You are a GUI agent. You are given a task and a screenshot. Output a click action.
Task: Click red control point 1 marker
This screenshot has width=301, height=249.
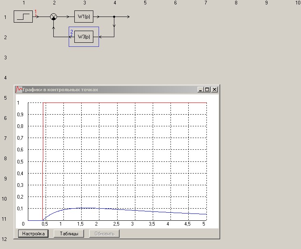click(x=36, y=12)
